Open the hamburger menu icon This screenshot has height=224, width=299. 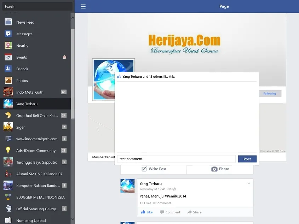coord(83,6)
